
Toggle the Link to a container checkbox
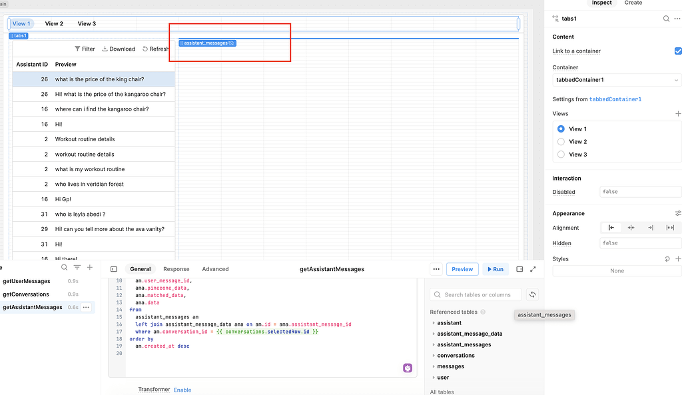[678, 51]
